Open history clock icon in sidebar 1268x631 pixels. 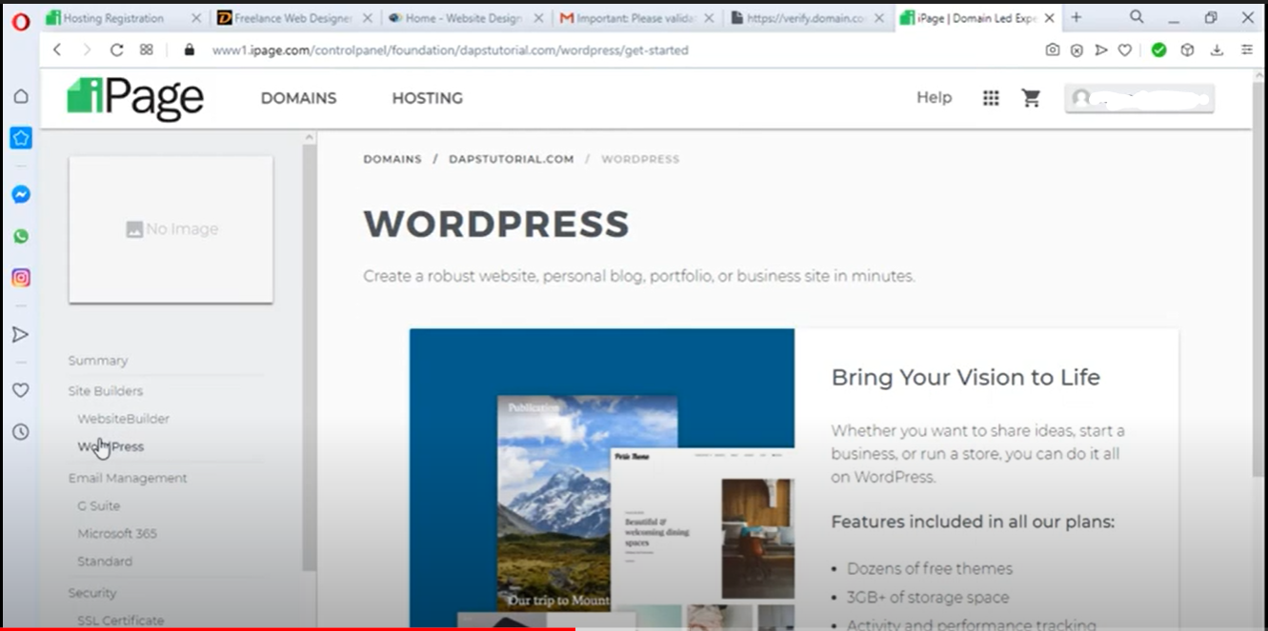pyautogui.click(x=20, y=432)
